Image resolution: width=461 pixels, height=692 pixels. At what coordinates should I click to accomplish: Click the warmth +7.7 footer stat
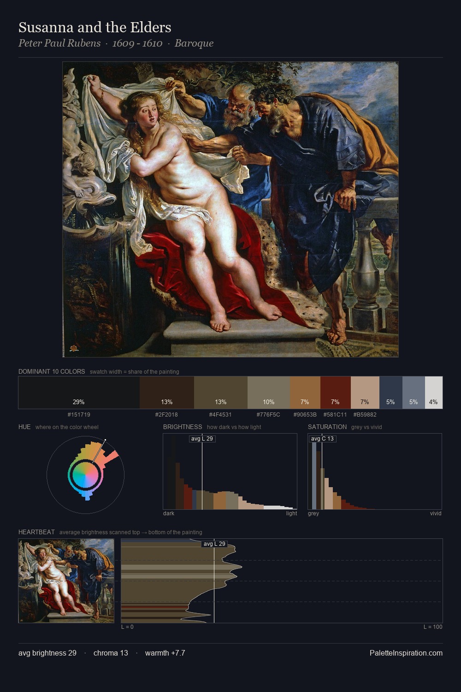click(165, 653)
